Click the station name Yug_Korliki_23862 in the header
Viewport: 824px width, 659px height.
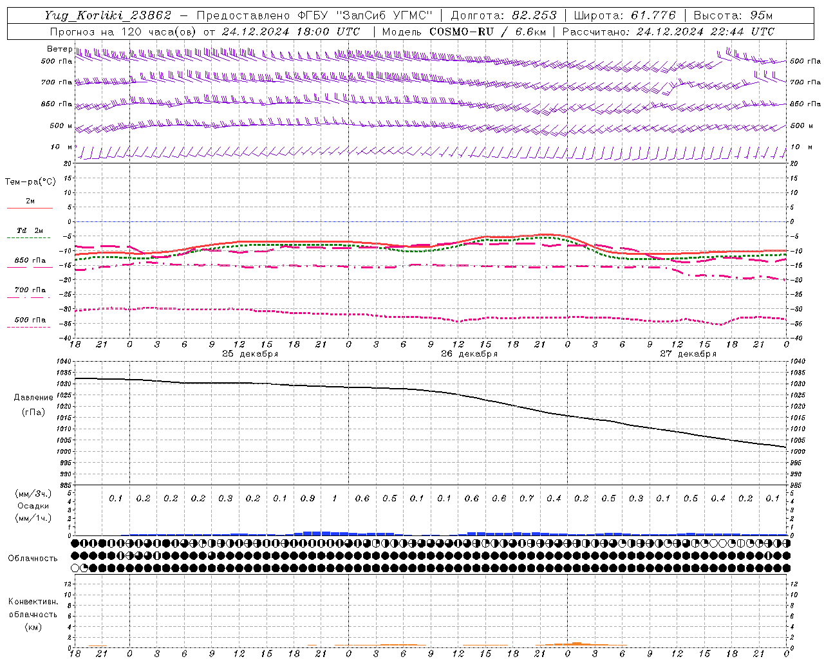pos(108,15)
